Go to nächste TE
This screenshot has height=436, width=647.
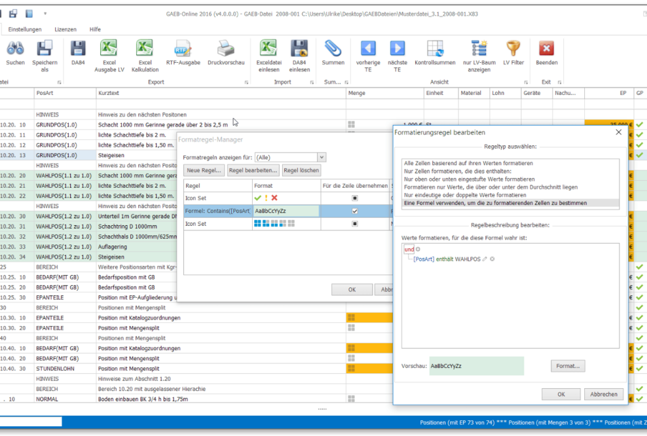point(397,49)
